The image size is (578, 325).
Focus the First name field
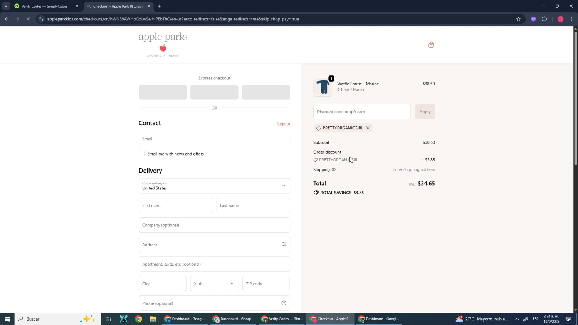click(175, 205)
